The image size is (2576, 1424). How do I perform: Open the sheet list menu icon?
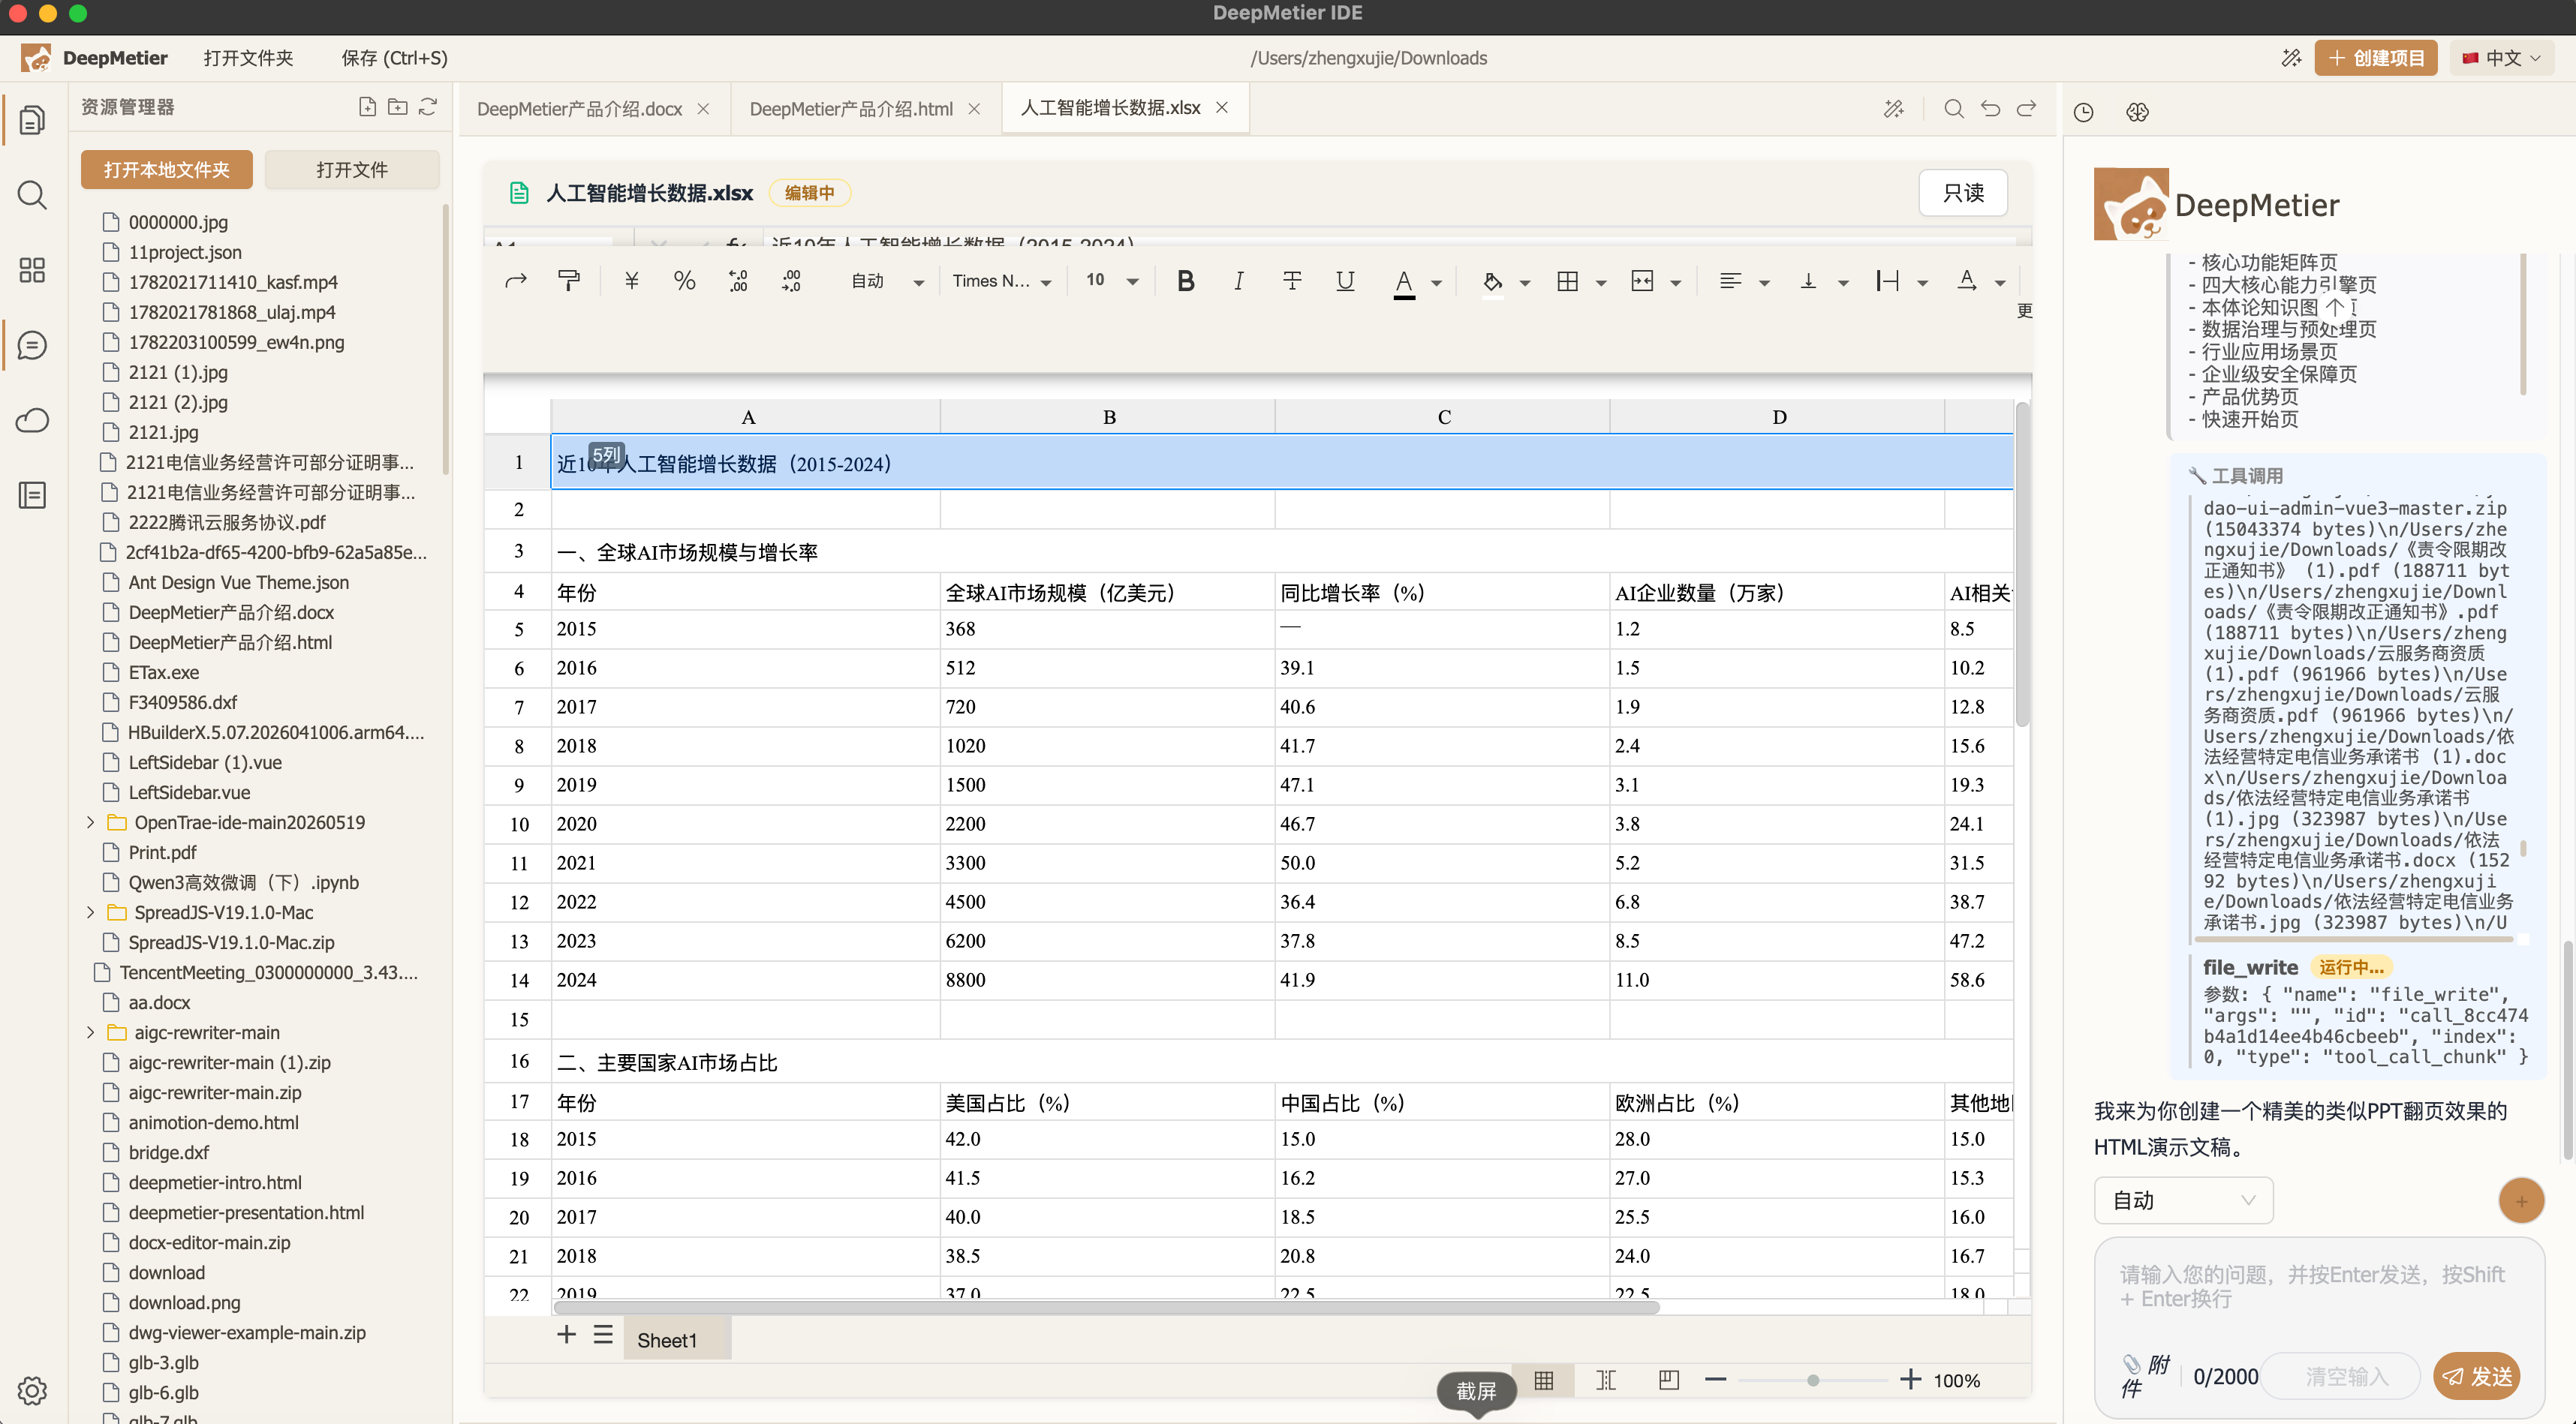click(602, 1335)
